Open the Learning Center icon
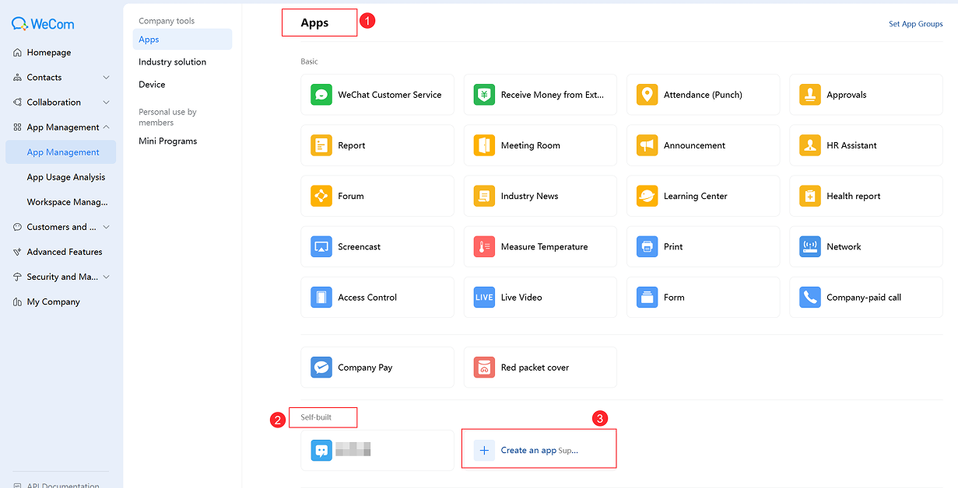 tap(647, 196)
